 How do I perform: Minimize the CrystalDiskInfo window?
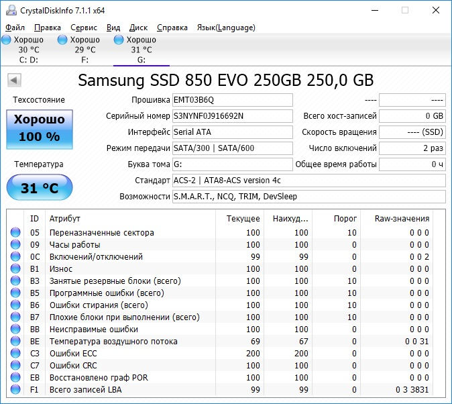[375, 10]
